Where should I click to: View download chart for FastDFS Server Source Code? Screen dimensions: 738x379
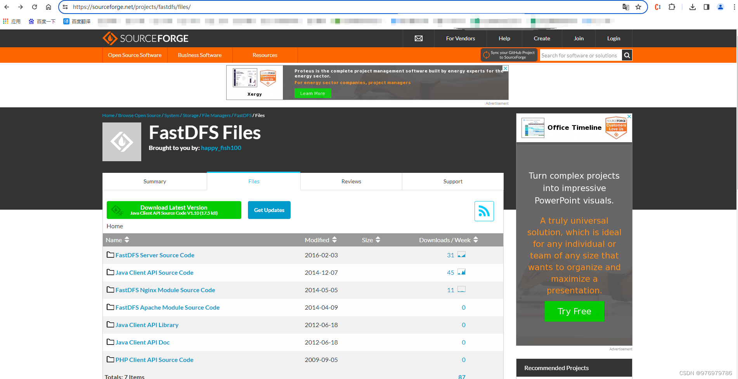click(461, 255)
